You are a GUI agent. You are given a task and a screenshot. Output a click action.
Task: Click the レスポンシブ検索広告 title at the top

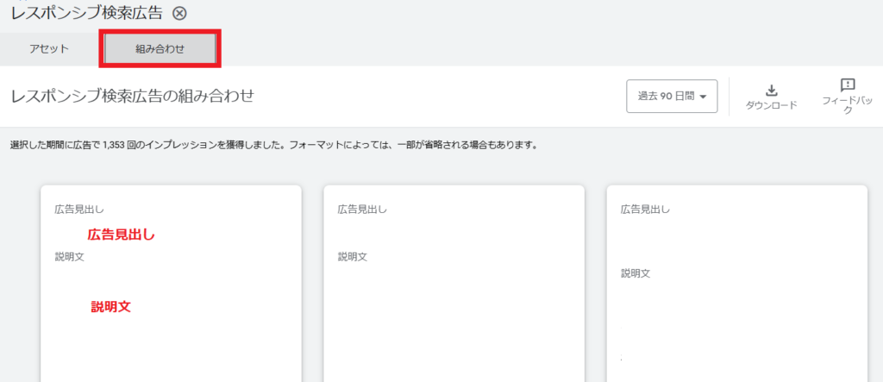click(86, 13)
